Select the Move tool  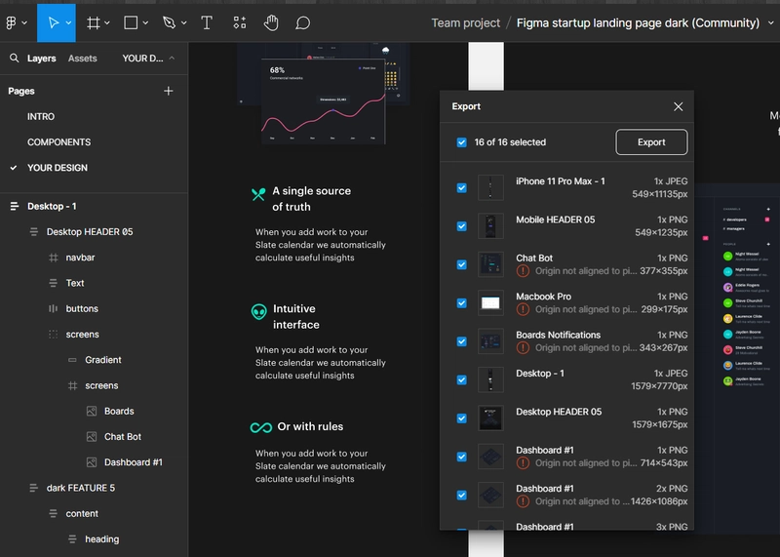[54, 22]
